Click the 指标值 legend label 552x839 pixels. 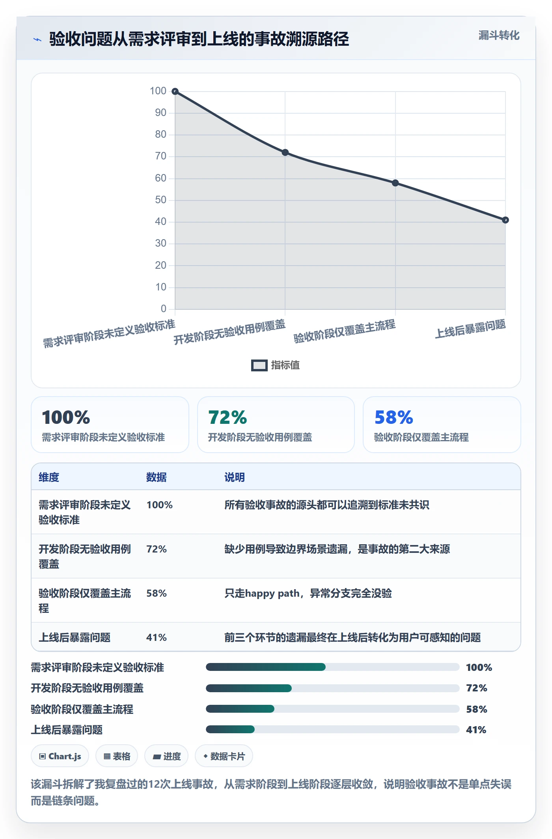[285, 365]
